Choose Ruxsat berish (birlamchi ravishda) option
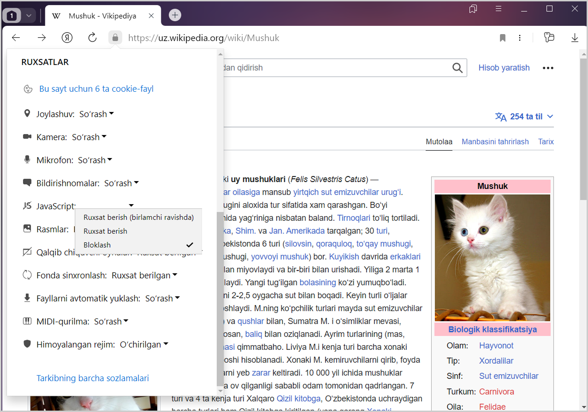Screen dimensions: 588x412 coord(138,217)
